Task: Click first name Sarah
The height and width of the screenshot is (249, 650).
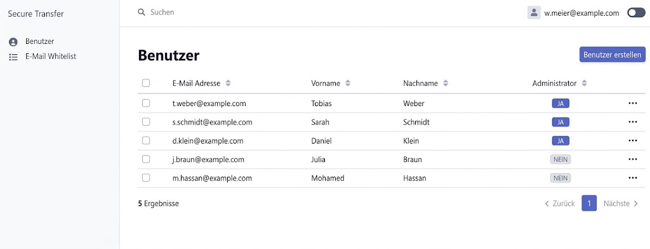Action: pyautogui.click(x=321, y=122)
